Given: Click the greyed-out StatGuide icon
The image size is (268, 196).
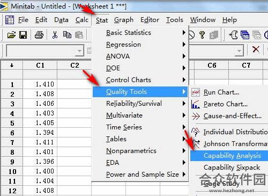Looking at the screenshot, I should pyautogui.click(x=214, y=35).
